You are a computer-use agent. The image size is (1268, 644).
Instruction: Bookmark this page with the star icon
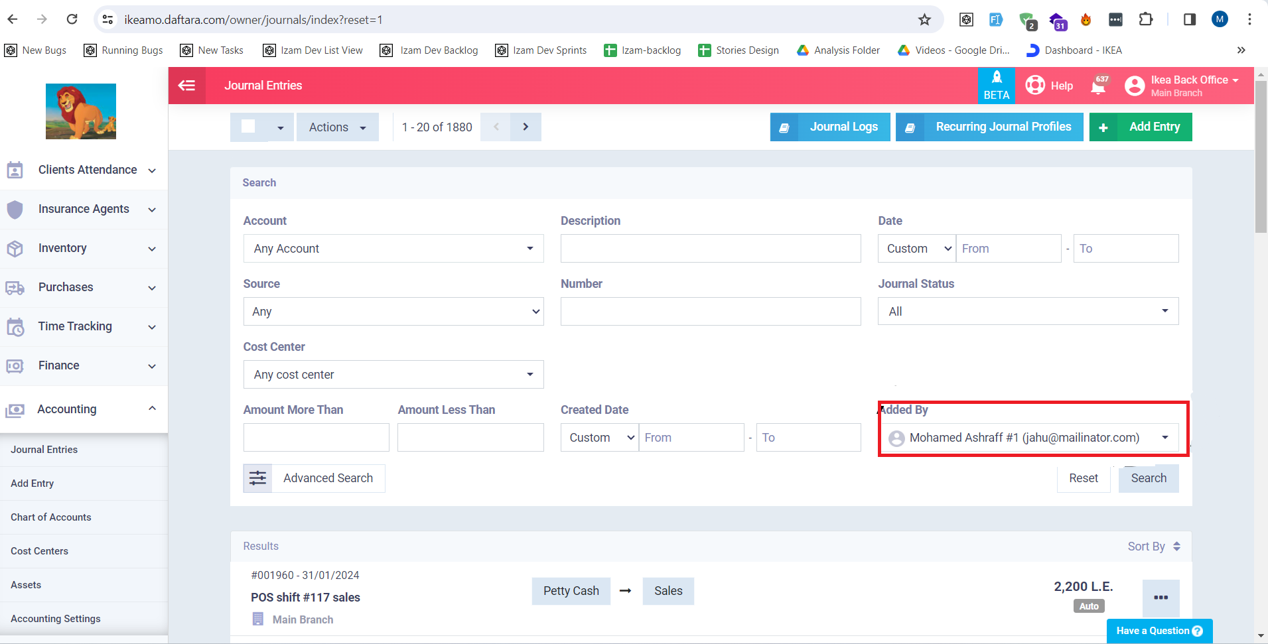coord(924,20)
